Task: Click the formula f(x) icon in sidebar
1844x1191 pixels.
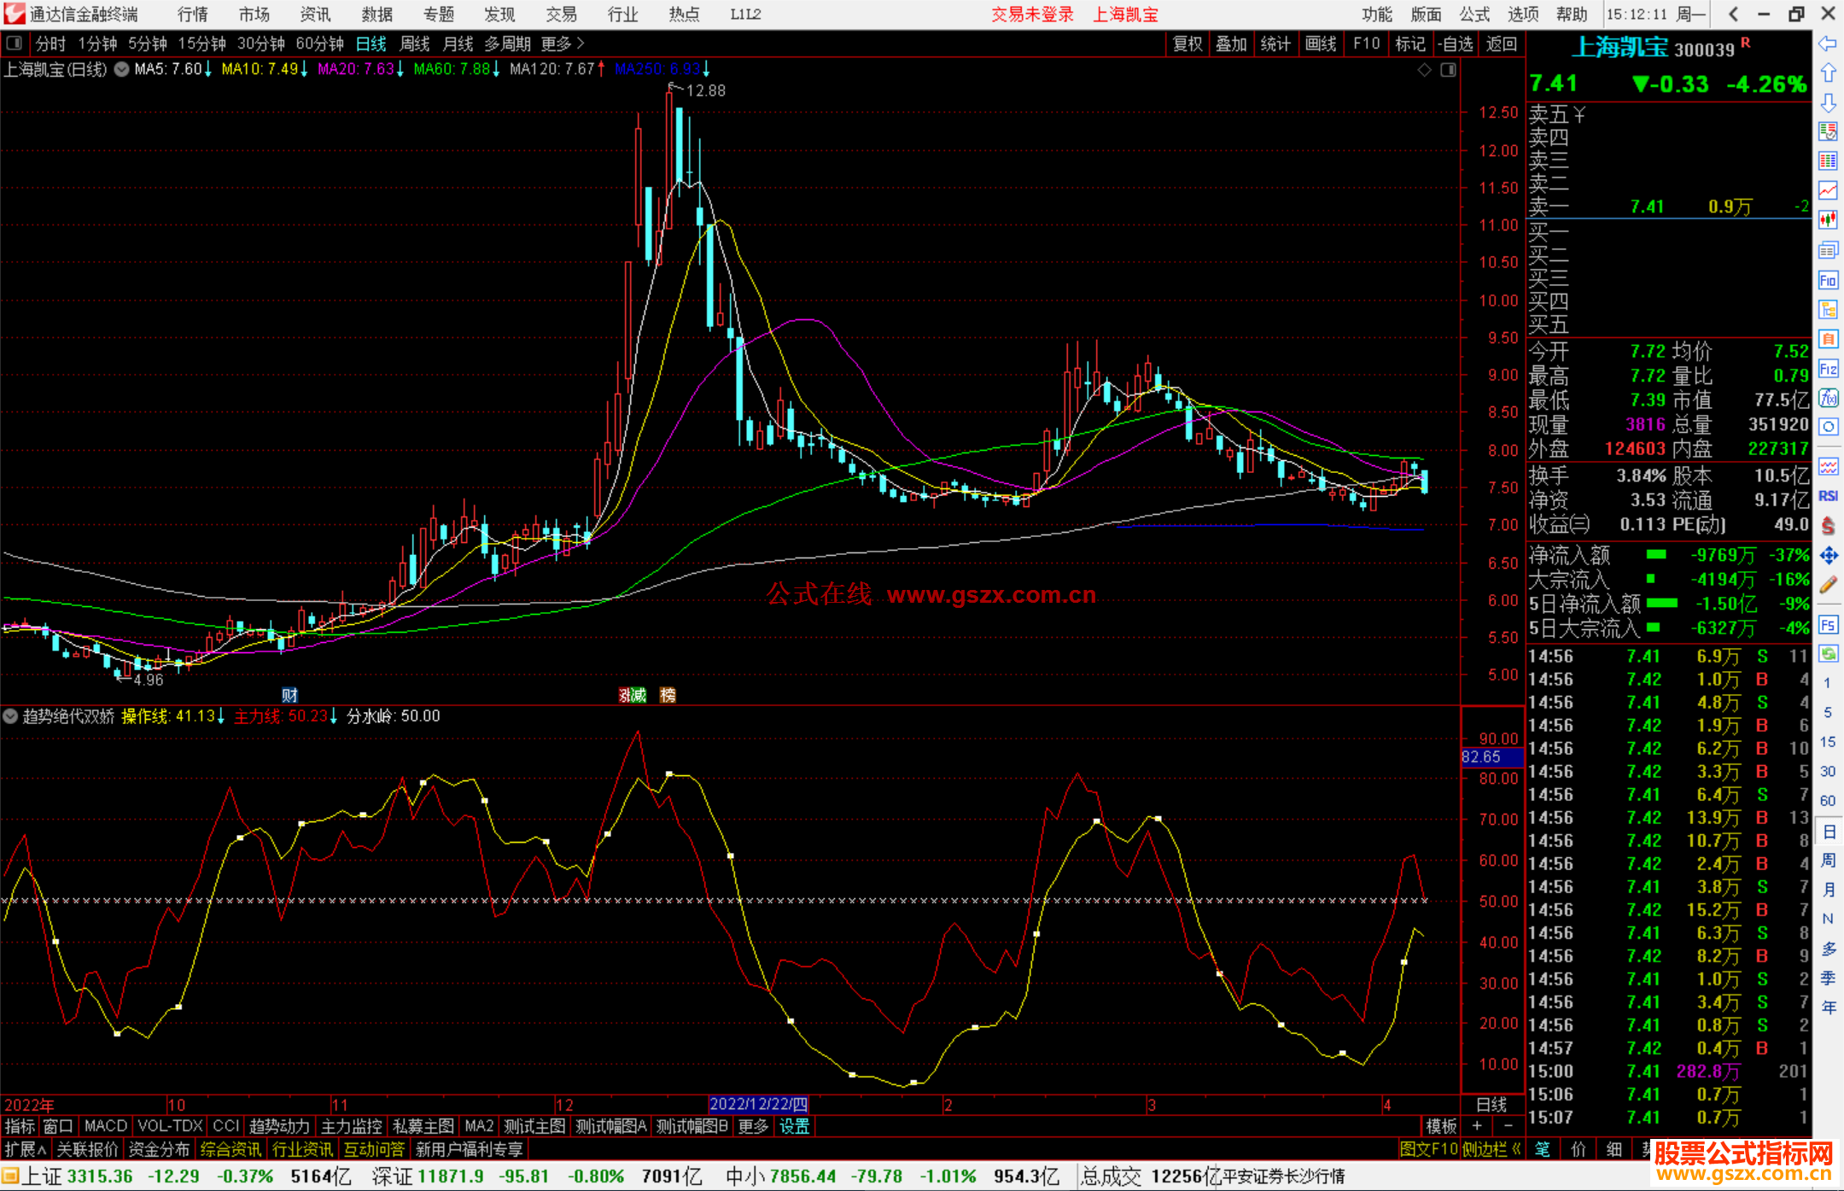Action: (x=1828, y=398)
